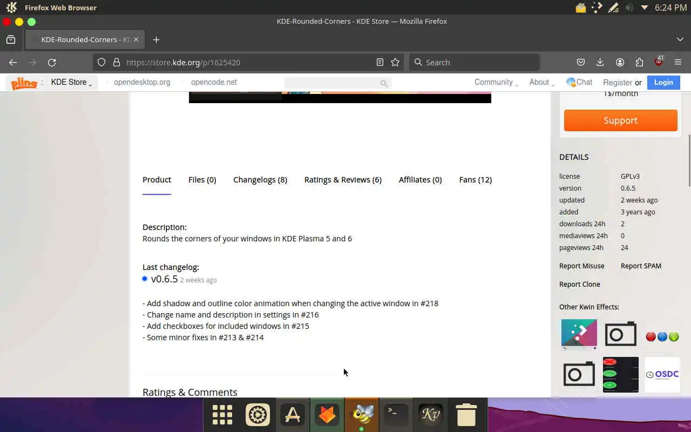Open the Firefox View icon left of the tabs
This screenshot has height=432, width=691.
click(x=11, y=39)
